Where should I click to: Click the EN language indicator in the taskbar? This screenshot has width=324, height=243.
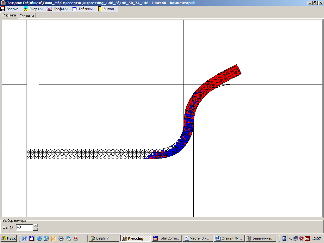[284, 239]
